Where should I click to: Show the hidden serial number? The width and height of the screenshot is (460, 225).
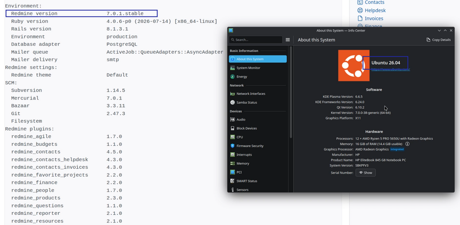point(365,173)
